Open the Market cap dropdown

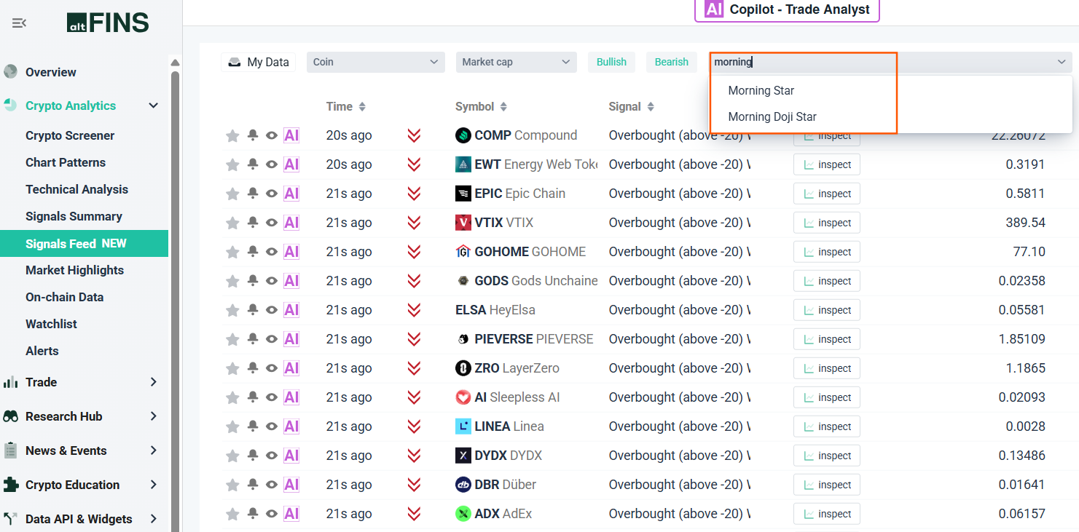tap(516, 62)
